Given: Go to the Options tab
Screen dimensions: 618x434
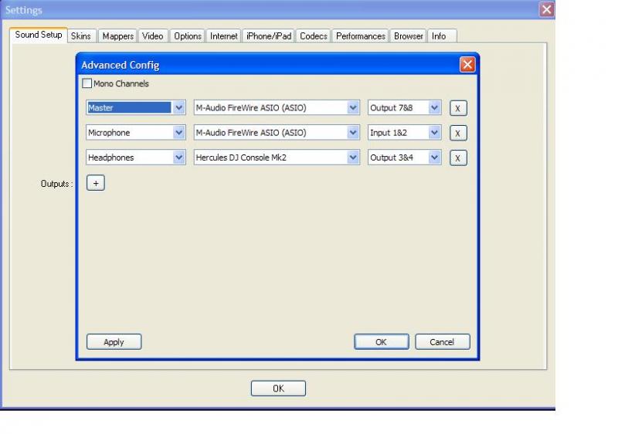Looking at the screenshot, I should [x=188, y=36].
